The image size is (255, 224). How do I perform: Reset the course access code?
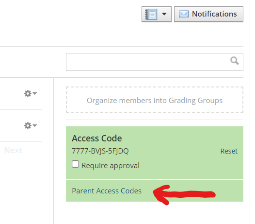[229, 151]
